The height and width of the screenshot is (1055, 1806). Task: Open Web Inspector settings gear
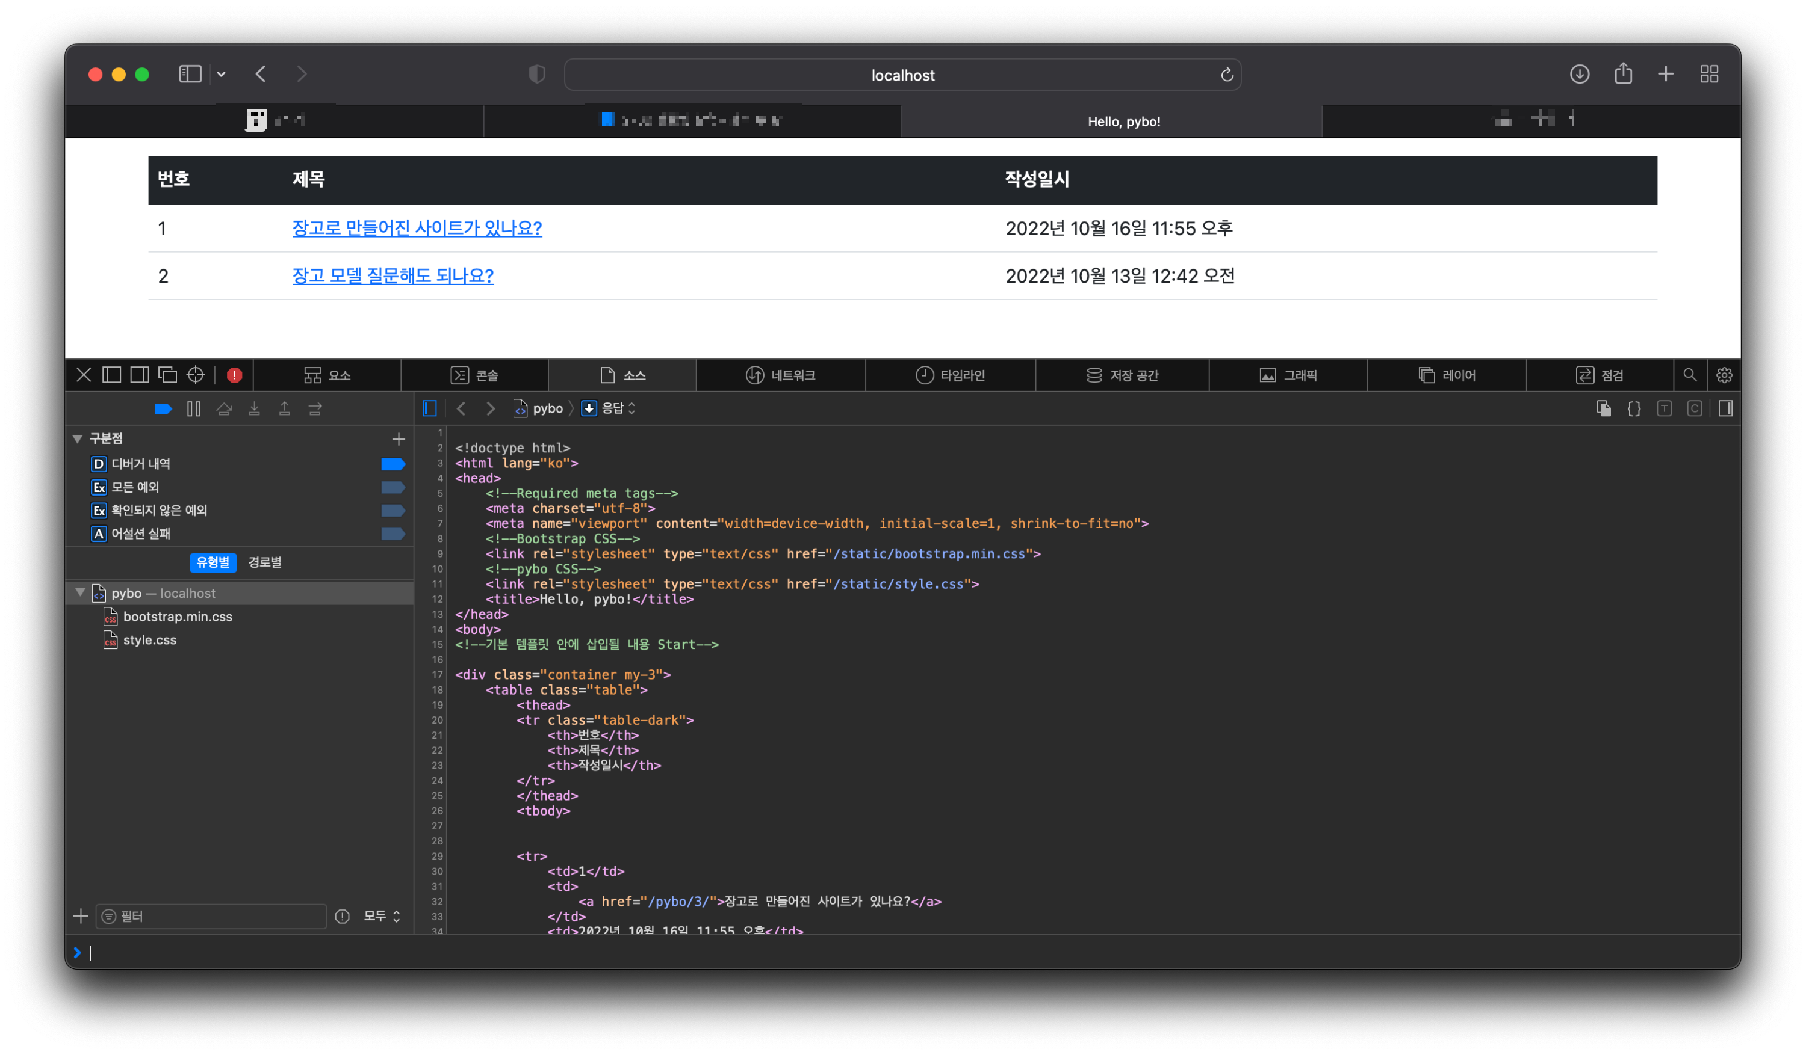(1724, 375)
